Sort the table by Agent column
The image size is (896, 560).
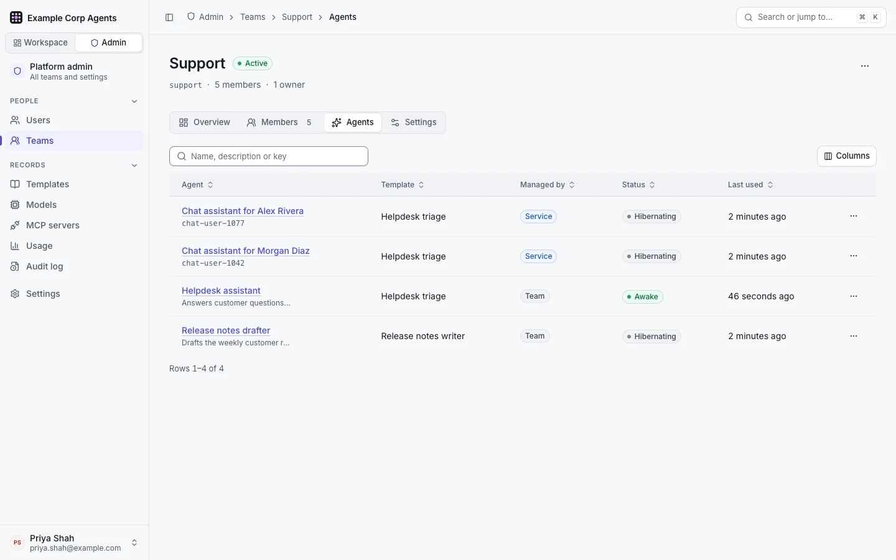(x=197, y=185)
